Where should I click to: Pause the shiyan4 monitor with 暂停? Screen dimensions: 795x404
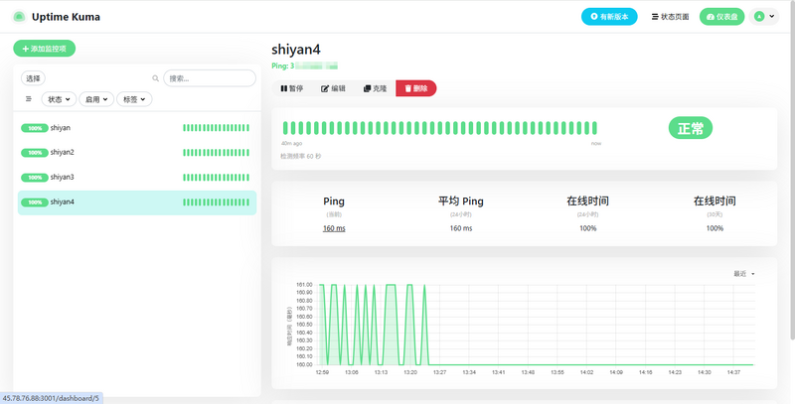coord(292,88)
